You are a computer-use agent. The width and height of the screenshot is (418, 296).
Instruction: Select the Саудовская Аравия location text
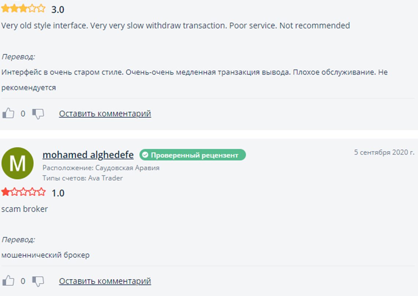(x=127, y=168)
